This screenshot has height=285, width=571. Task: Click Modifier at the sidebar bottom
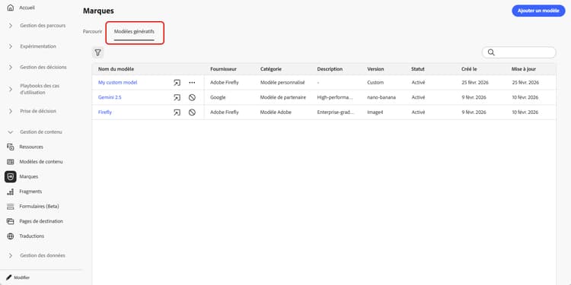[22, 277]
